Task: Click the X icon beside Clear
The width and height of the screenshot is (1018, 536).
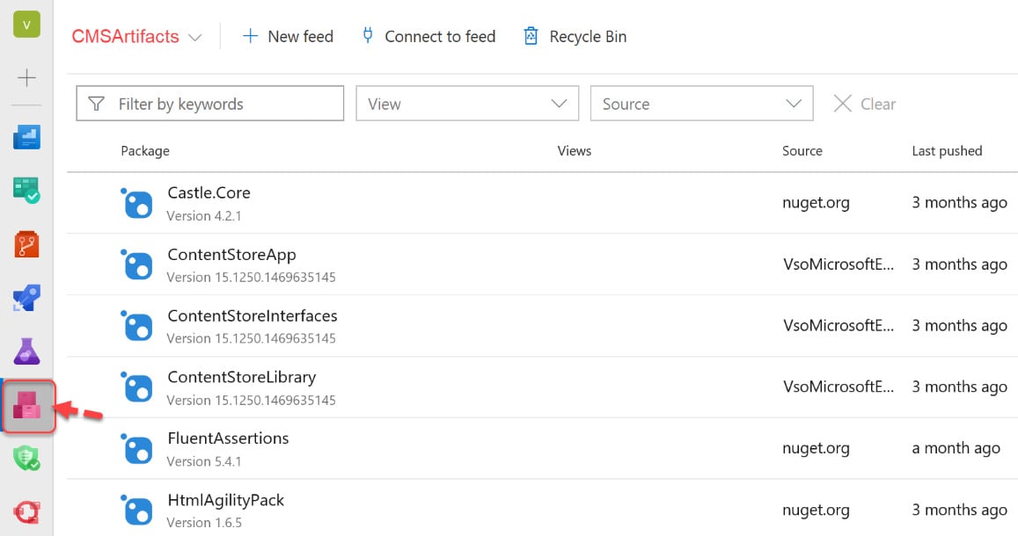Action: pyautogui.click(x=843, y=104)
